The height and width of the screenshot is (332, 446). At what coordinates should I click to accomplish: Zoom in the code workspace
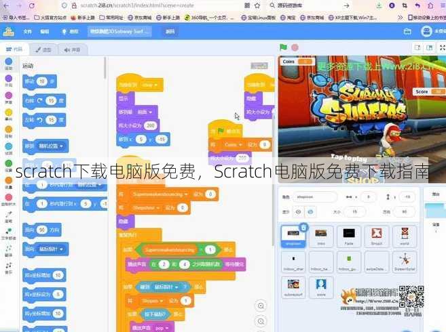261,306
